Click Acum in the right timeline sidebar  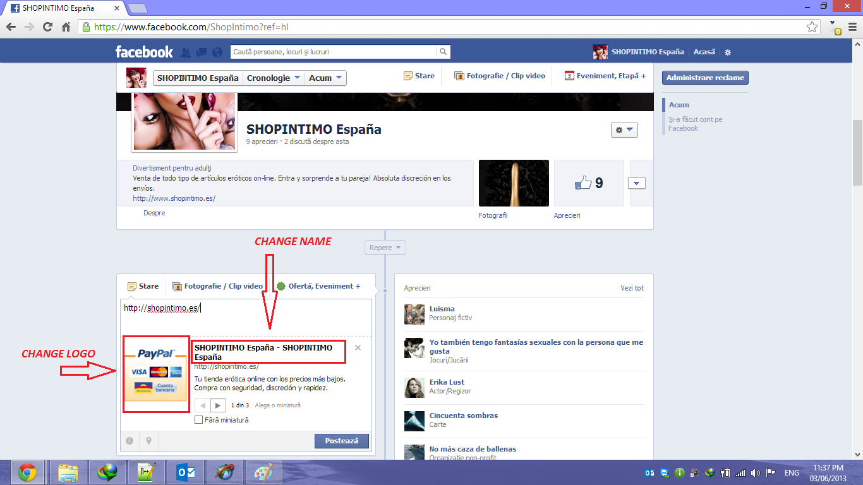coord(679,105)
